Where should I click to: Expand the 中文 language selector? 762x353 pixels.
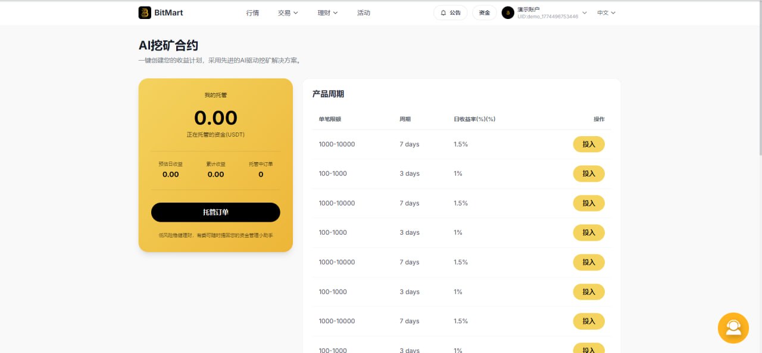point(605,12)
